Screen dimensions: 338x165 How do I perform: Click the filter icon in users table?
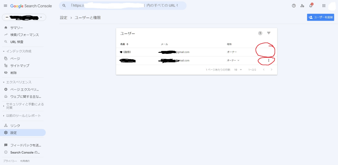[x=269, y=33]
